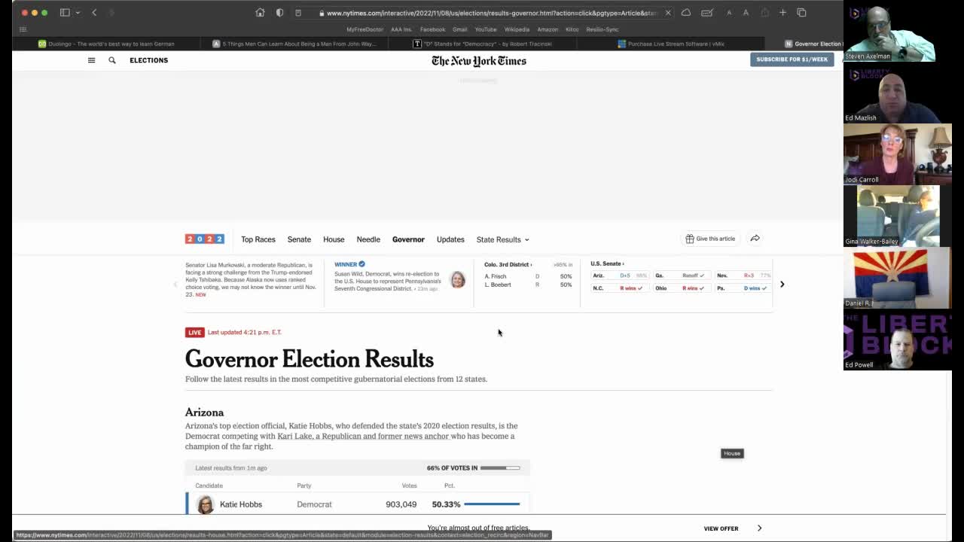Open Susan Wild winner update photo
Image resolution: width=964 pixels, height=542 pixels.
click(457, 280)
